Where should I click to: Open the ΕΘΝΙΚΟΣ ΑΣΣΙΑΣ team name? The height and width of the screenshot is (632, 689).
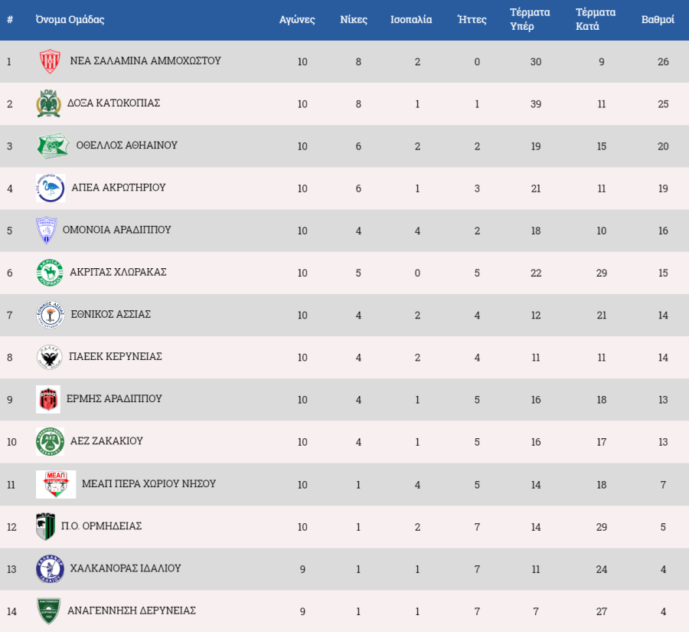click(x=111, y=314)
